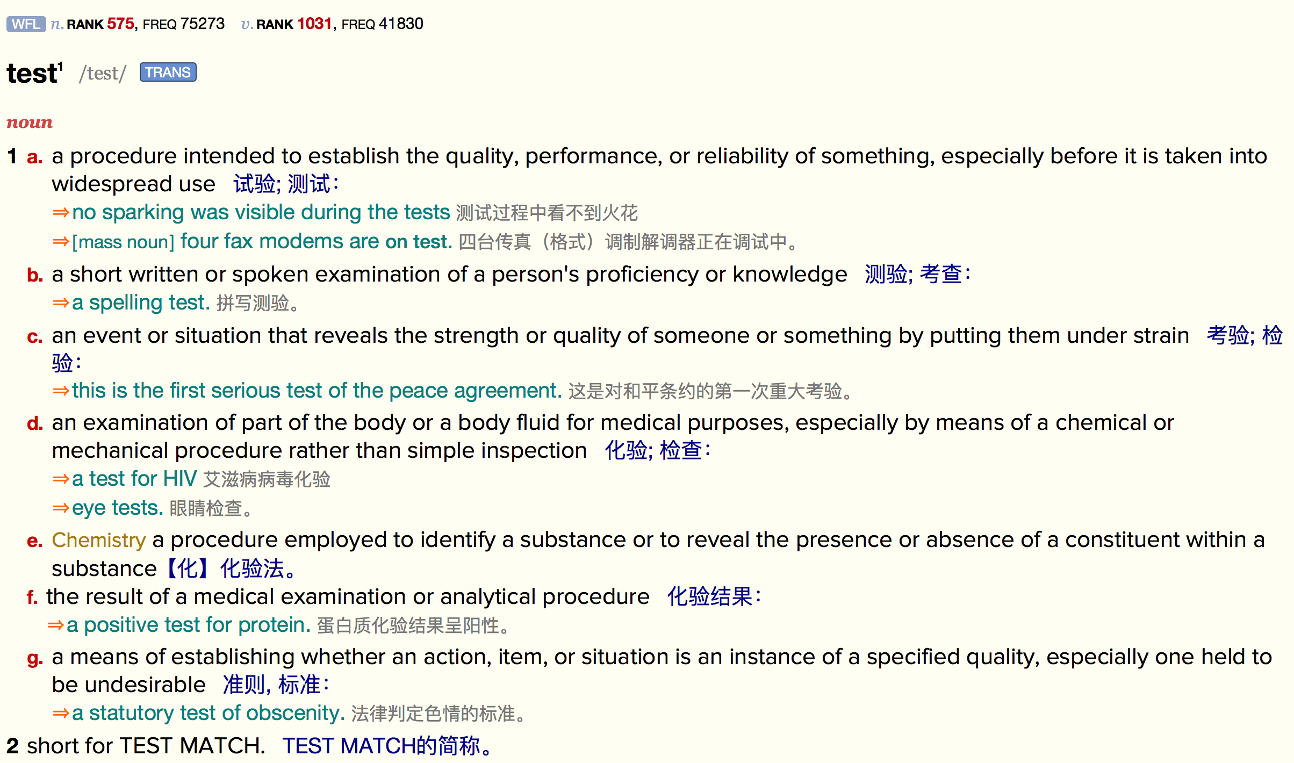Click the arrow before 'eye tests'
The height and width of the screenshot is (763, 1294).
61,508
